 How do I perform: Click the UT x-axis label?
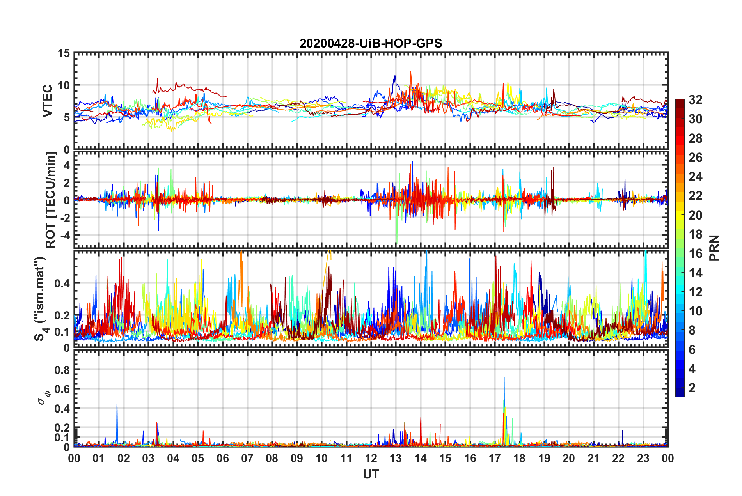point(371,474)
